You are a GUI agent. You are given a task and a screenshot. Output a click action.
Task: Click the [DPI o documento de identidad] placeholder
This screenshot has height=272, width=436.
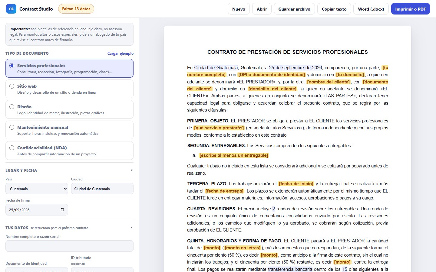[x=272, y=75]
